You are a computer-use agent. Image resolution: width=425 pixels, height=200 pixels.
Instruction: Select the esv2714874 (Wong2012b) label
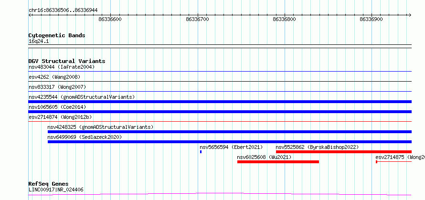click(60, 117)
